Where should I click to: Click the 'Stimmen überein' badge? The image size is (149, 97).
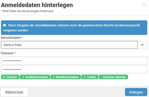(113, 77)
